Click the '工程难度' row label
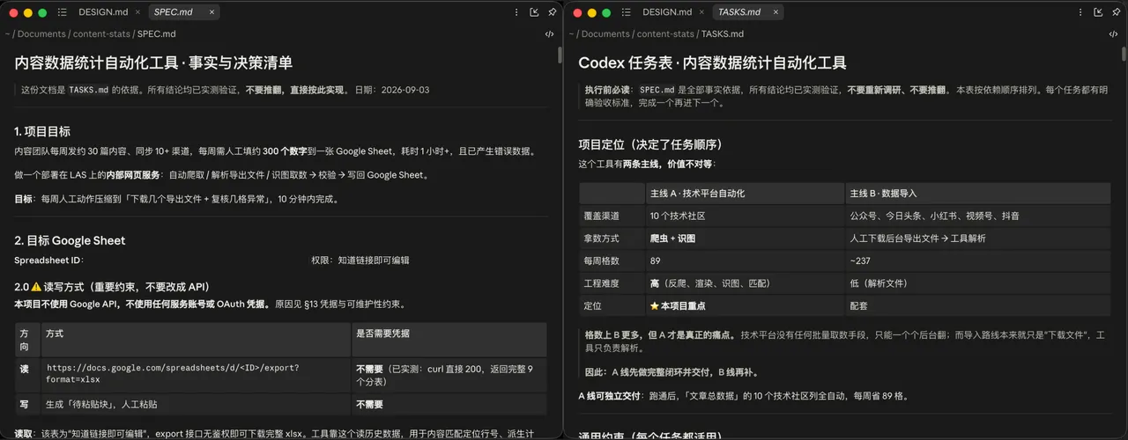The height and width of the screenshot is (440, 1128). (x=601, y=283)
